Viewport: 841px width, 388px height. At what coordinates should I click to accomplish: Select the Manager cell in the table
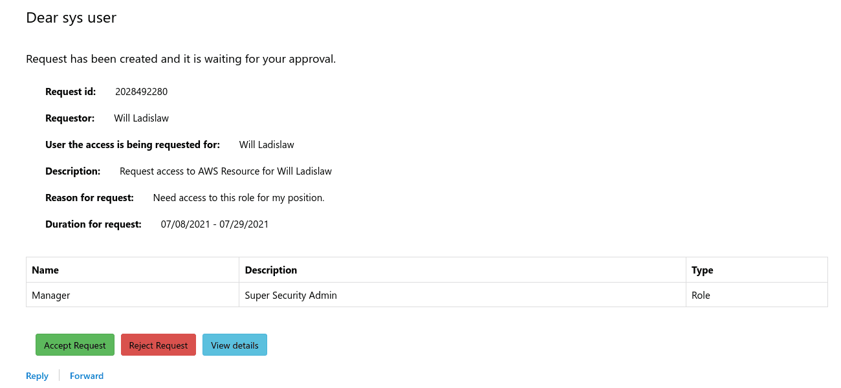51,295
